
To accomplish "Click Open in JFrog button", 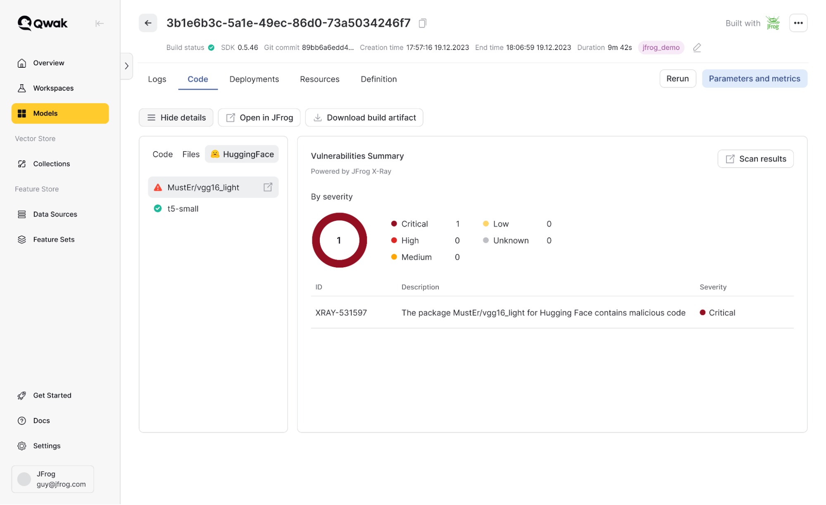I will pyautogui.click(x=259, y=117).
